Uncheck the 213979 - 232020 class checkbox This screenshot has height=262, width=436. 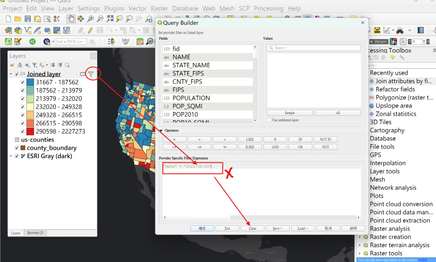pos(23,99)
